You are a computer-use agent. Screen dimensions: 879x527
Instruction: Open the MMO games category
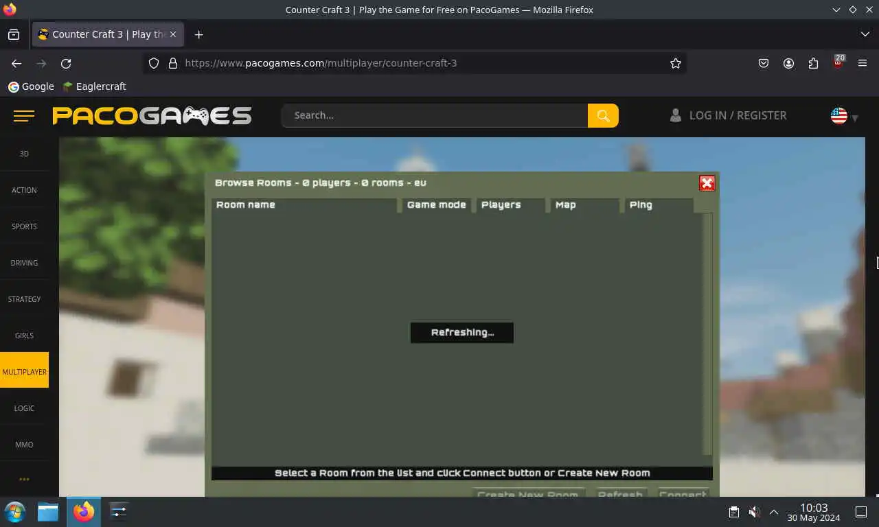24,445
